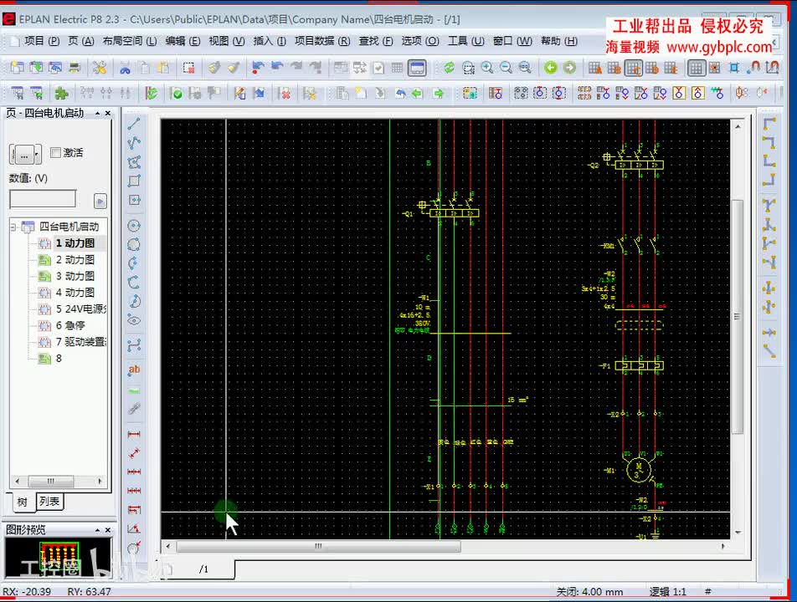797x602 pixels.
Task: Open the filter dropdown beside the ellipsis button
Action: click(37, 155)
